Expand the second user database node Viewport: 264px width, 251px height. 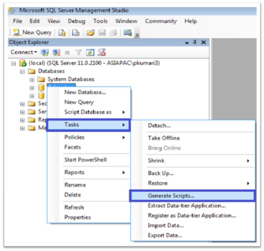coord(32,96)
